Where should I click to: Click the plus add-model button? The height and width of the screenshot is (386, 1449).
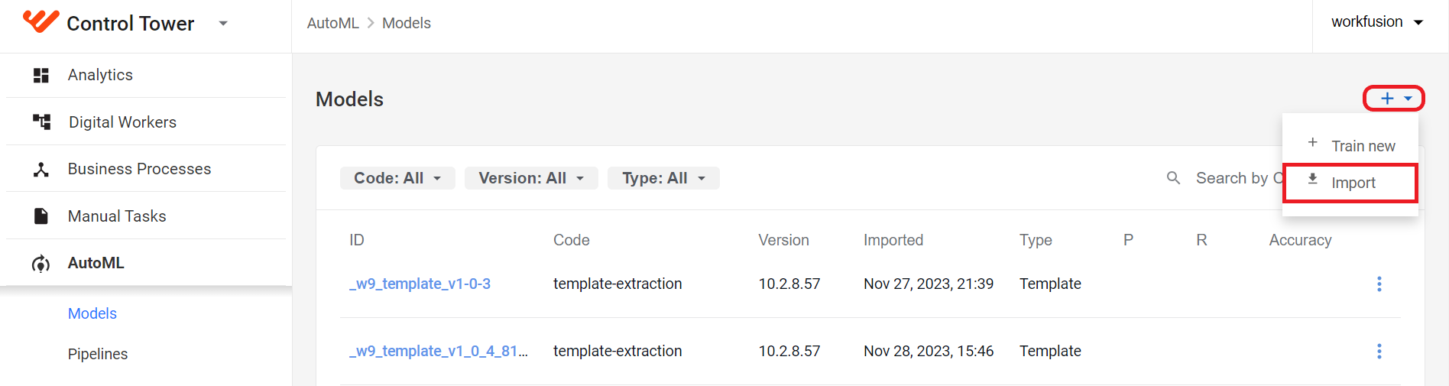pos(1394,99)
